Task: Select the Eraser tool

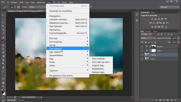Action: 3,52
